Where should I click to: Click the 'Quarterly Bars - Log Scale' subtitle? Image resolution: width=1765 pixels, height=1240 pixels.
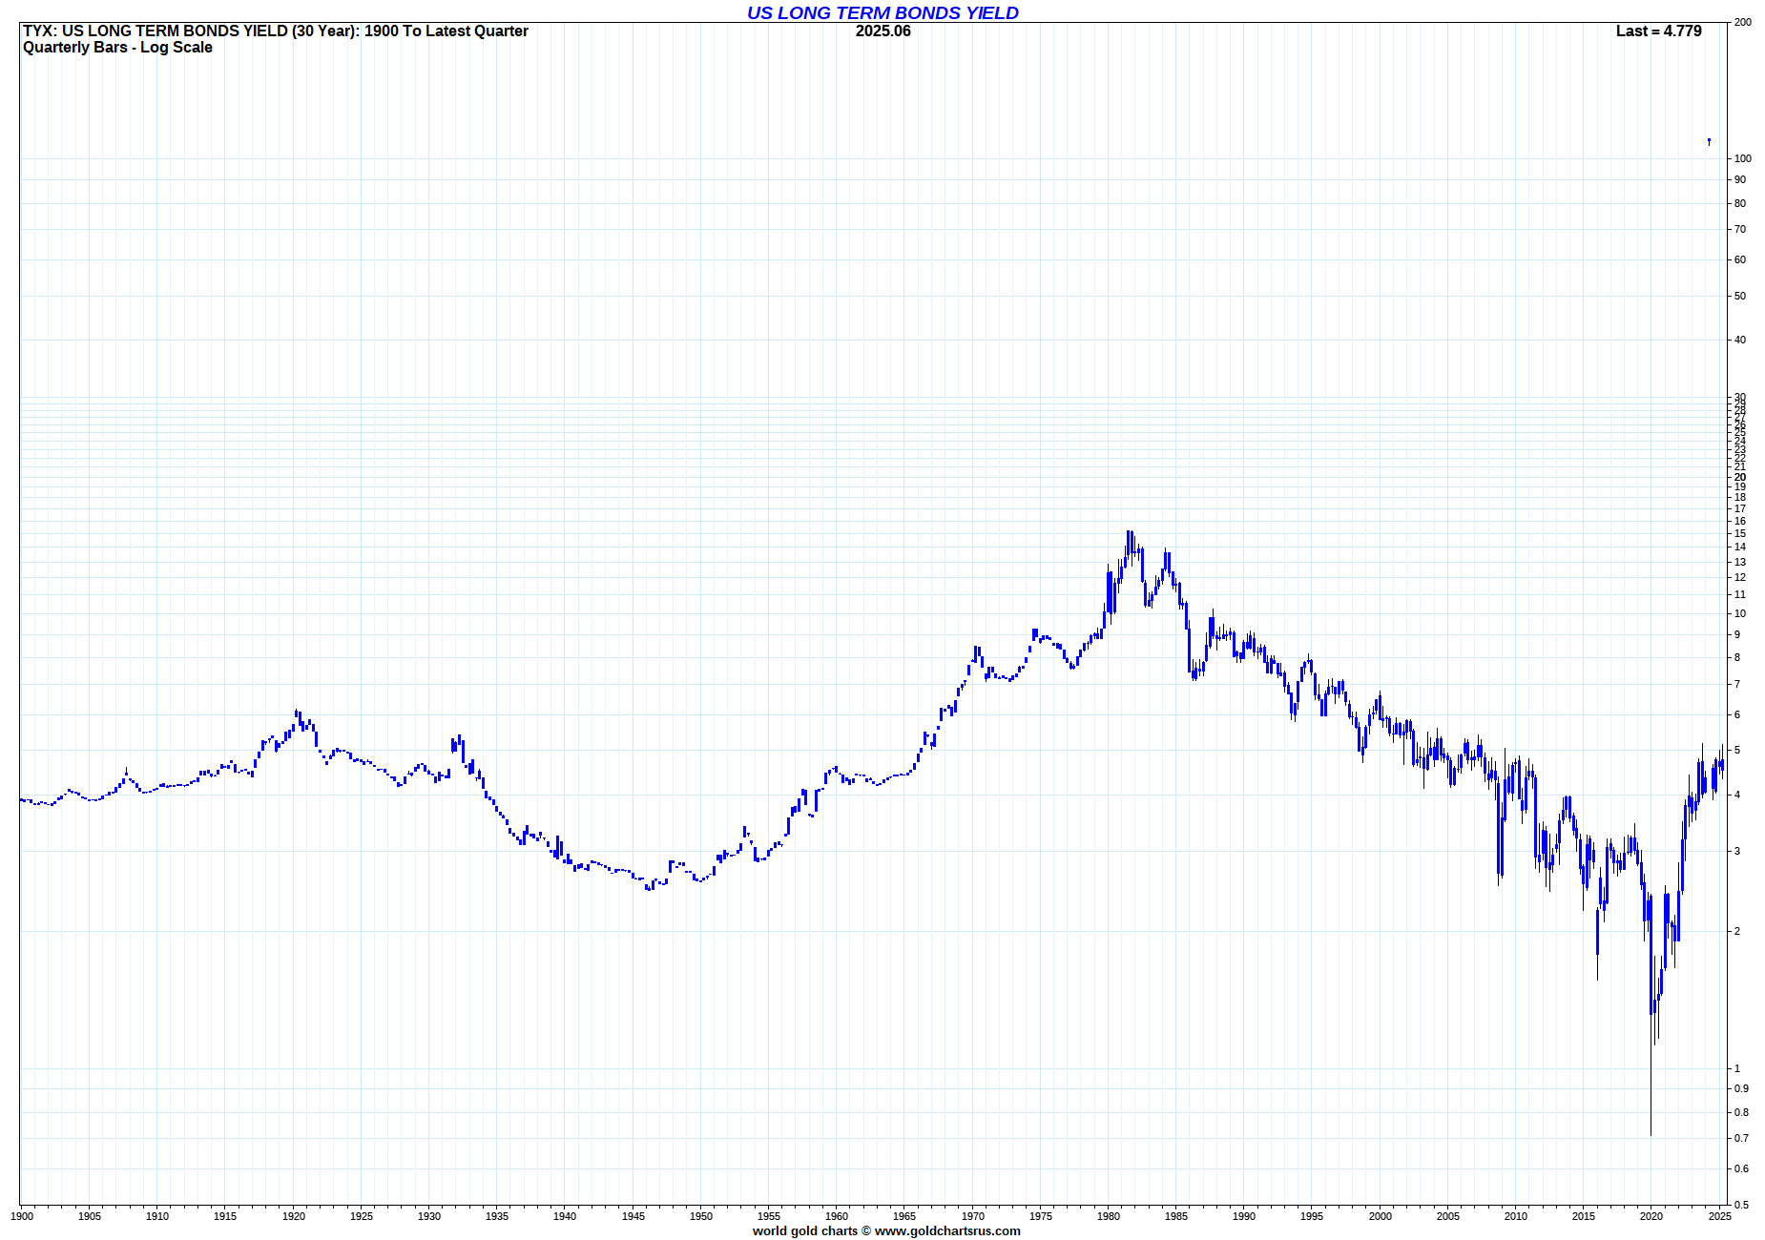(117, 48)
